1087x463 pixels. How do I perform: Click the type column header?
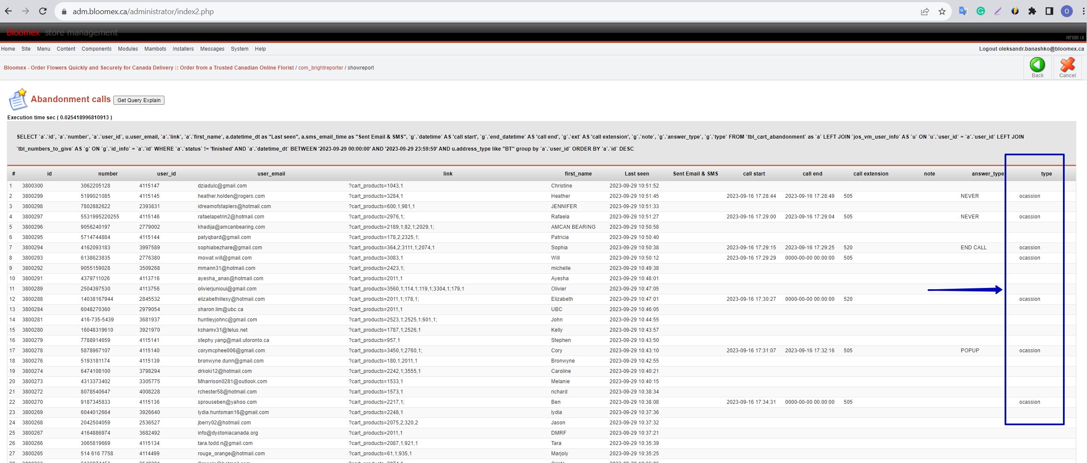click(x=1046, y=174)
